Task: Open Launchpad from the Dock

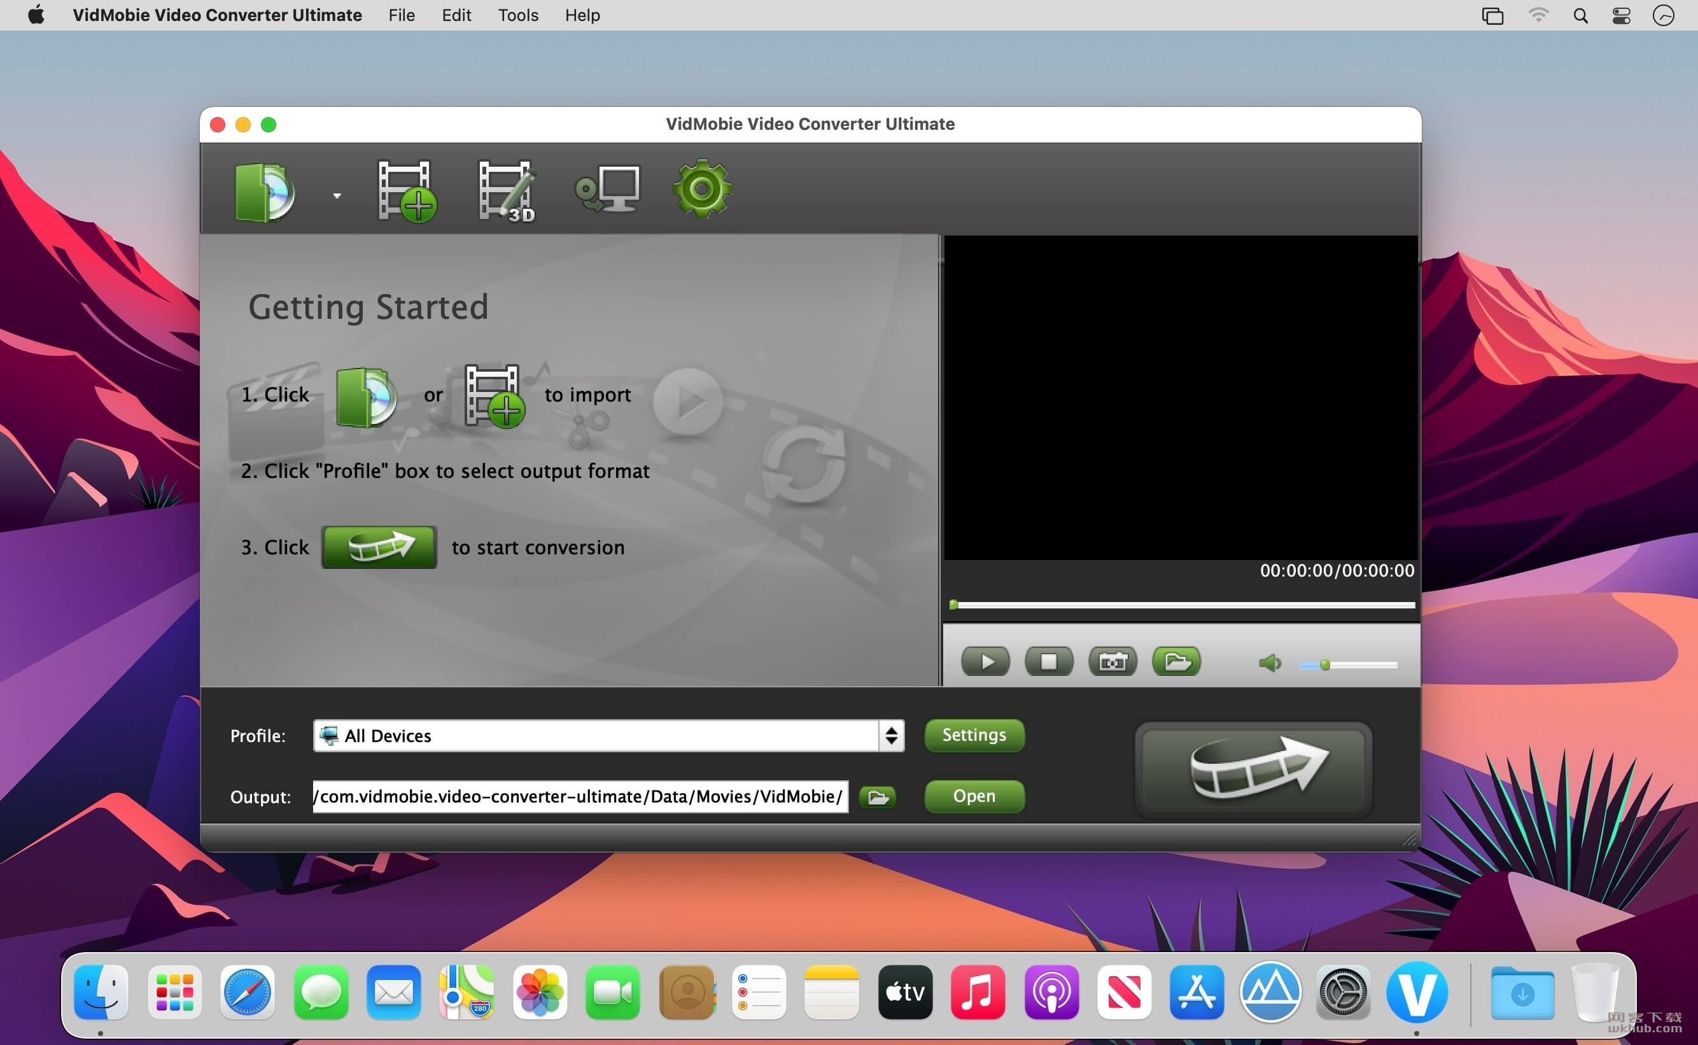Action: pyautogui.click(x=174, y=992)
